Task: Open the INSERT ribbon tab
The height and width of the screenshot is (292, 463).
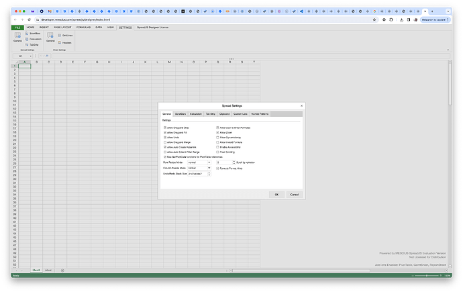Action: (44, 27)
